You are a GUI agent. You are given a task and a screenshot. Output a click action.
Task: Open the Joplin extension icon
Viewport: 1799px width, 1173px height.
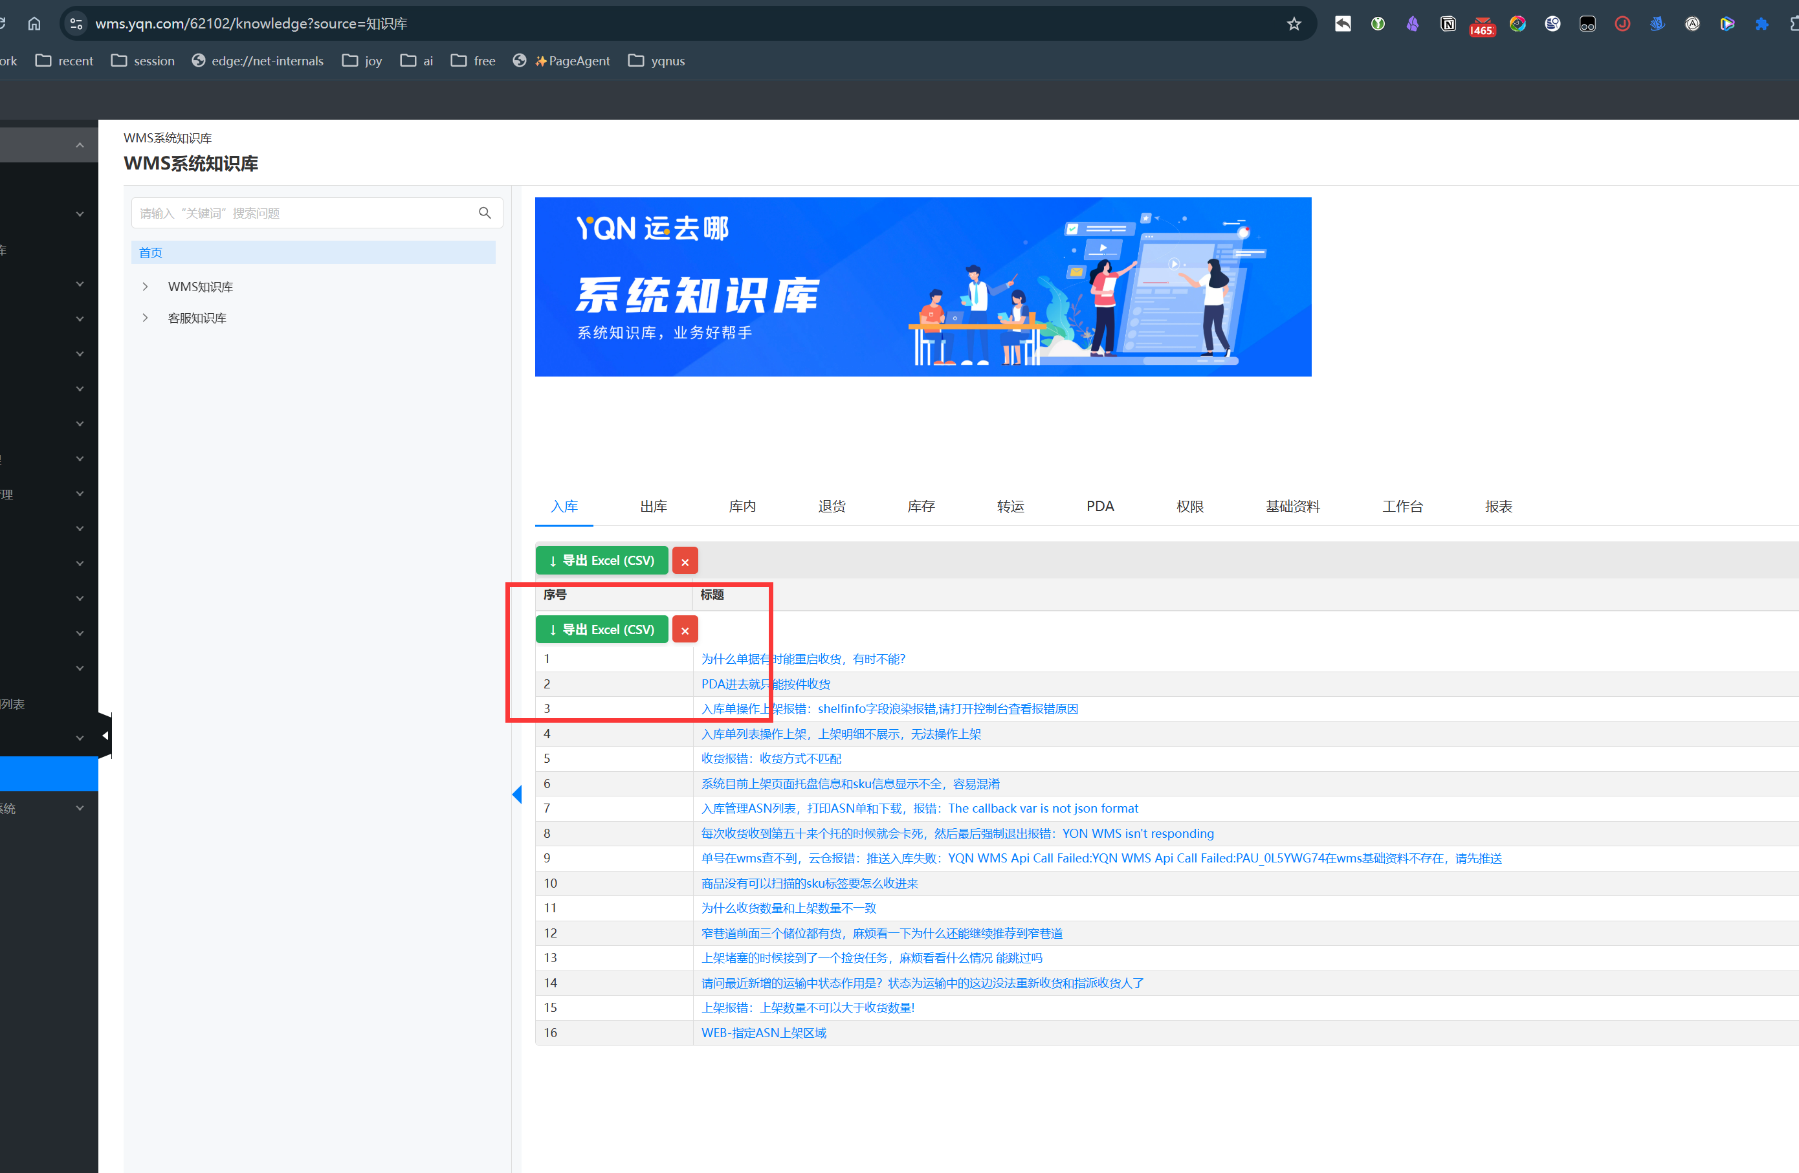click(x=1622, y=23)
